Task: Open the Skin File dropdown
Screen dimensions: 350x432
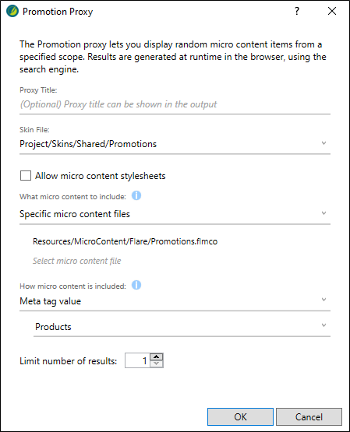Action: [x=323, y=143]
